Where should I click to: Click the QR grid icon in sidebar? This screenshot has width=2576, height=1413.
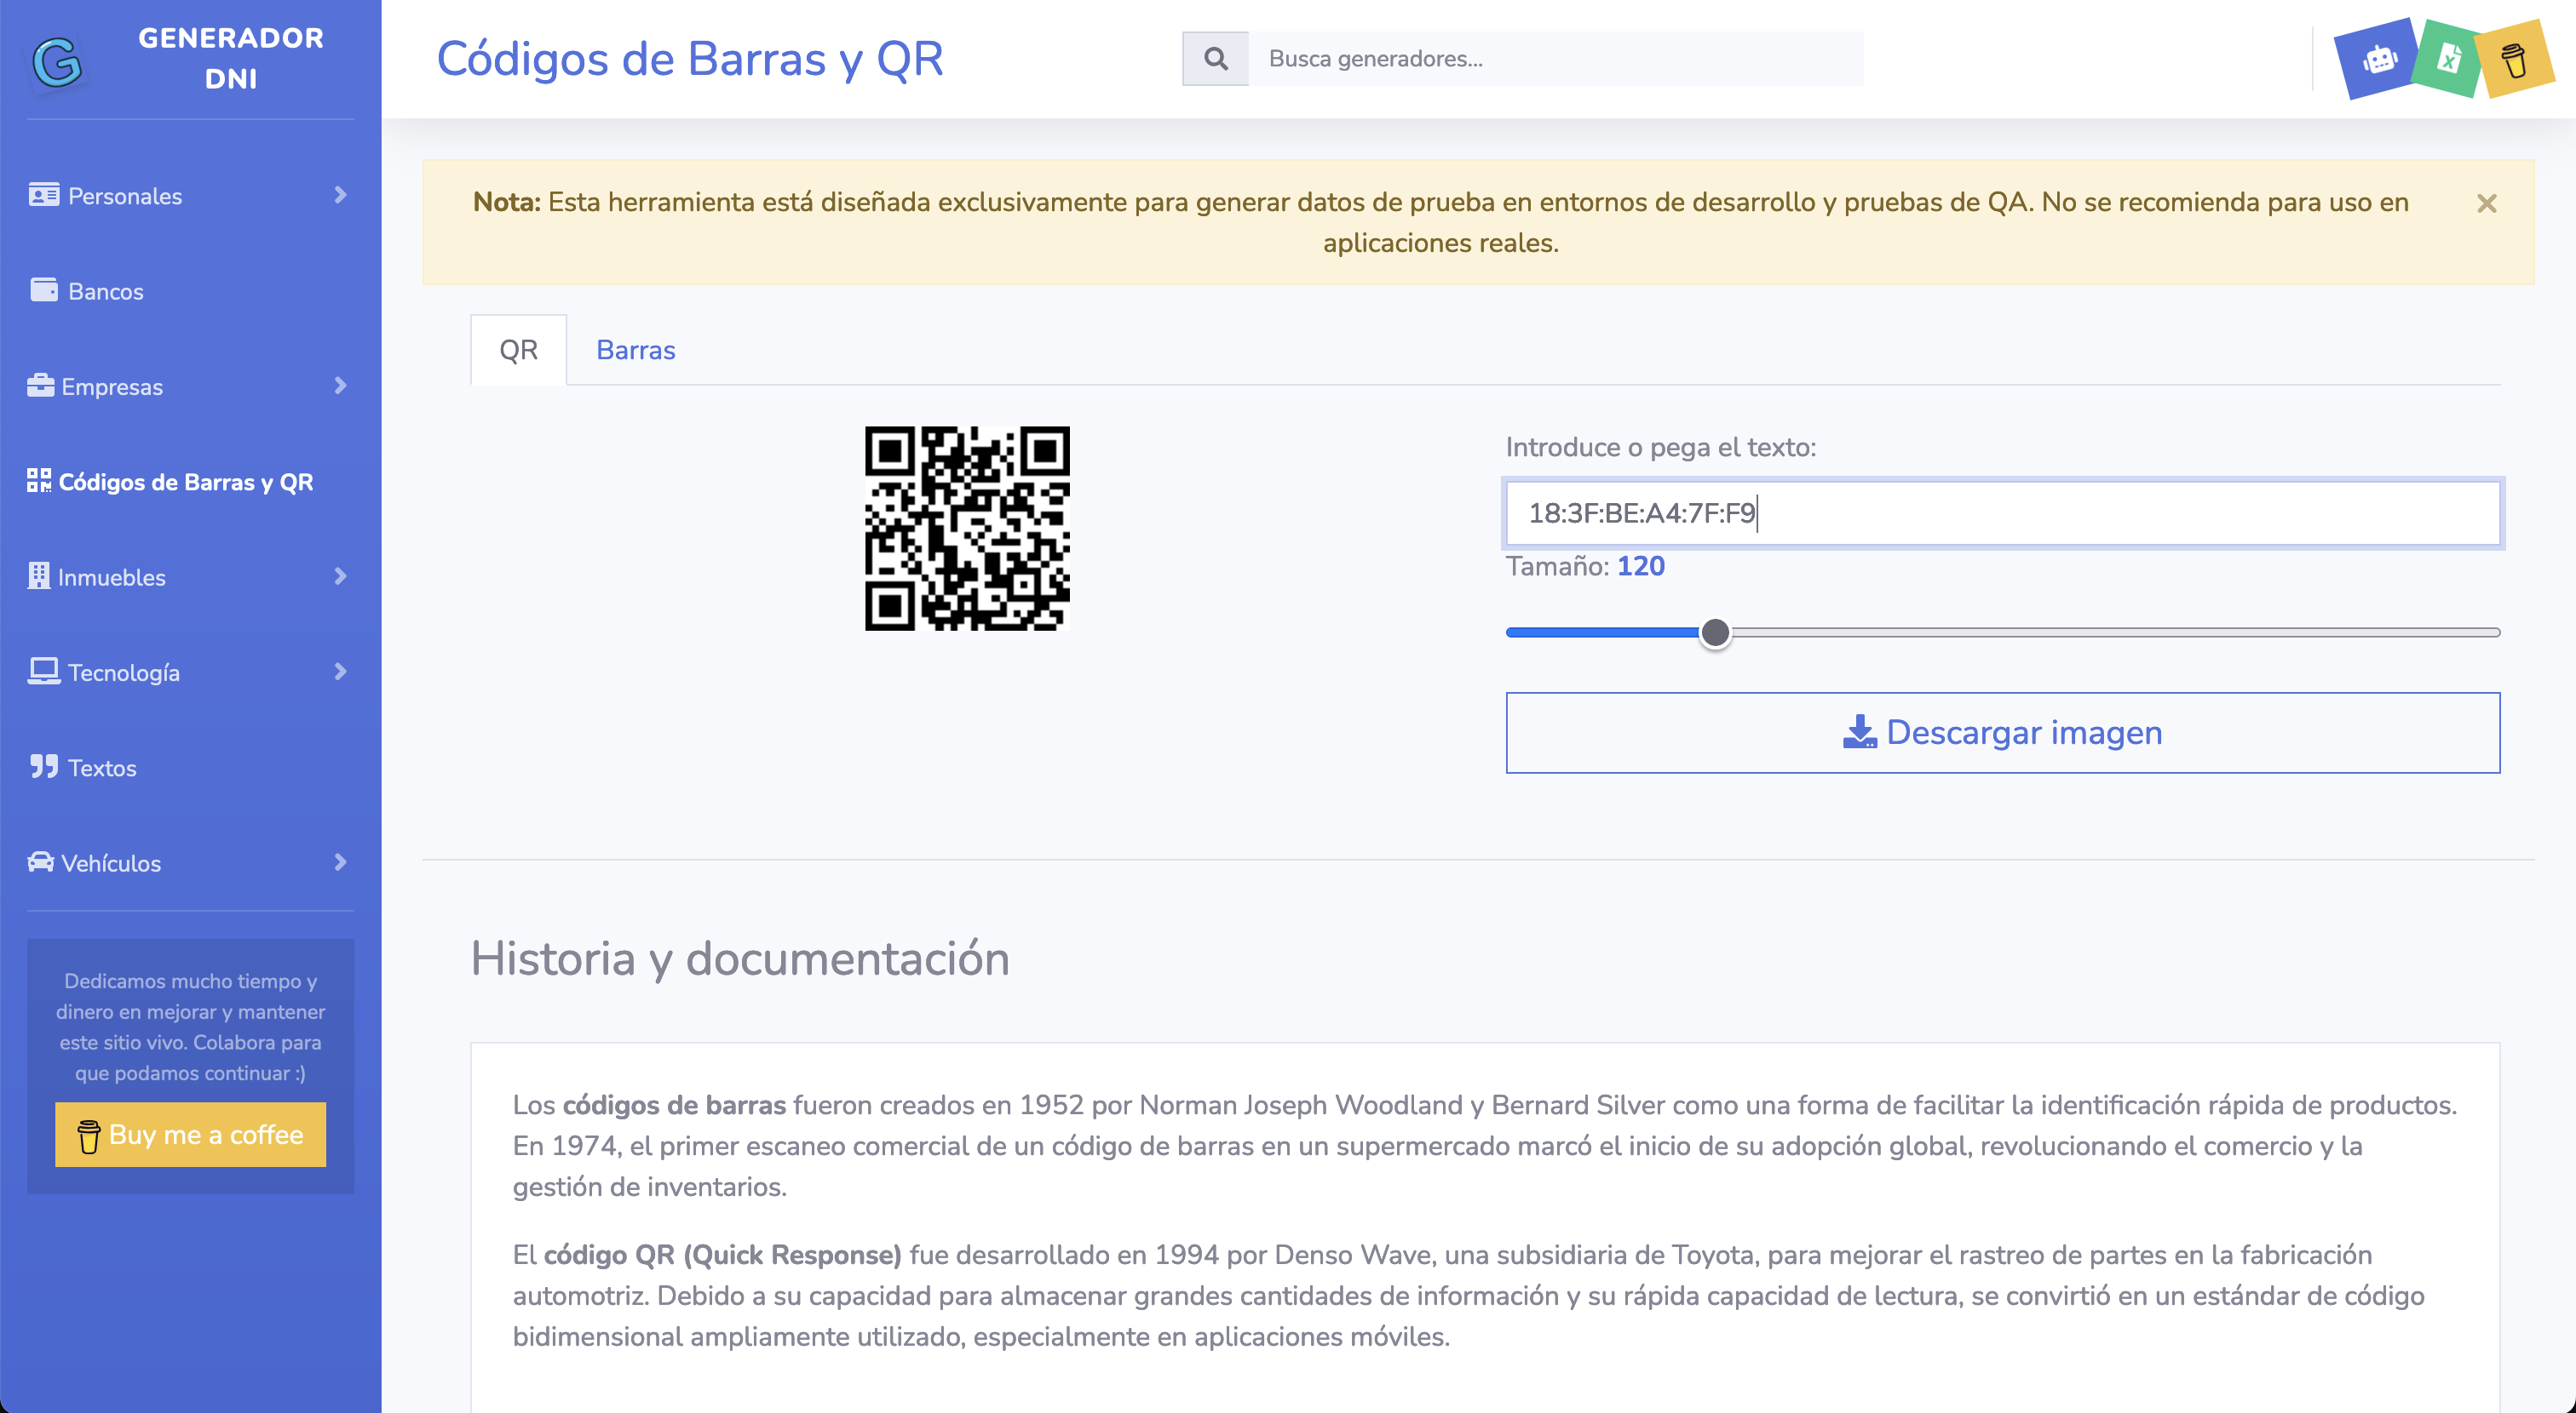tap(39, 481)
